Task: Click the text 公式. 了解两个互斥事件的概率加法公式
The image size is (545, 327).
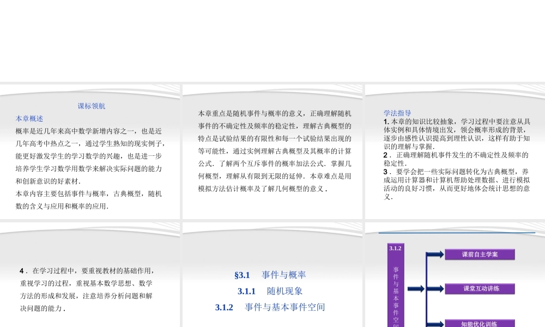Action: pyautogui.click(x=263, y=163)
